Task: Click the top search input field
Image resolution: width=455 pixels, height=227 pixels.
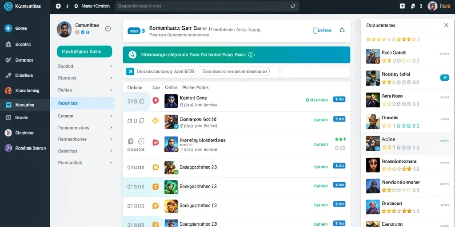Action: tap(207, 6)
